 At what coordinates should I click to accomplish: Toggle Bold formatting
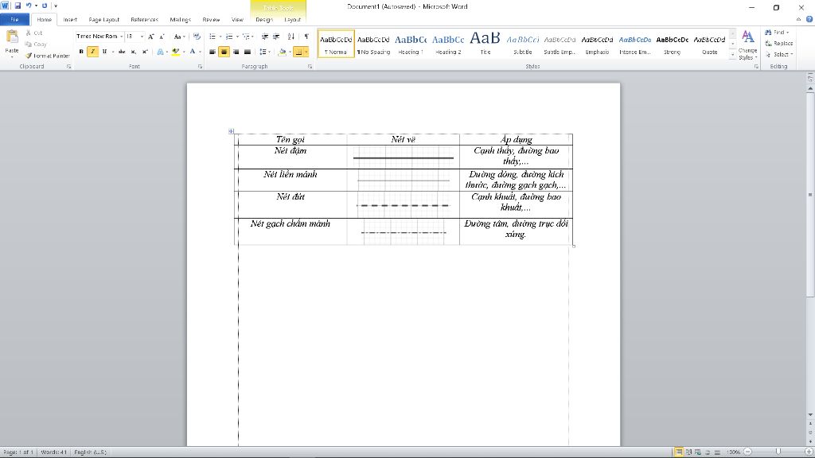(x=81, y=52)
